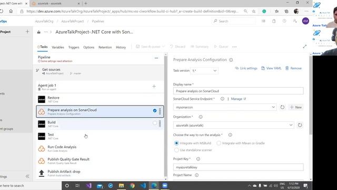Click info icon beside Project Key
The width and height of the screenshot is (337, 190).
[x=198, y=159]
